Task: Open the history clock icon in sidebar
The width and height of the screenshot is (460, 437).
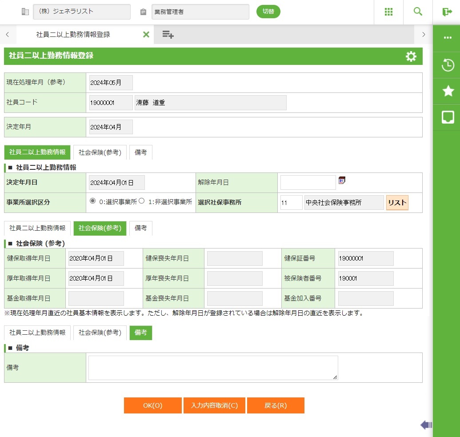Action: (448, 65)
